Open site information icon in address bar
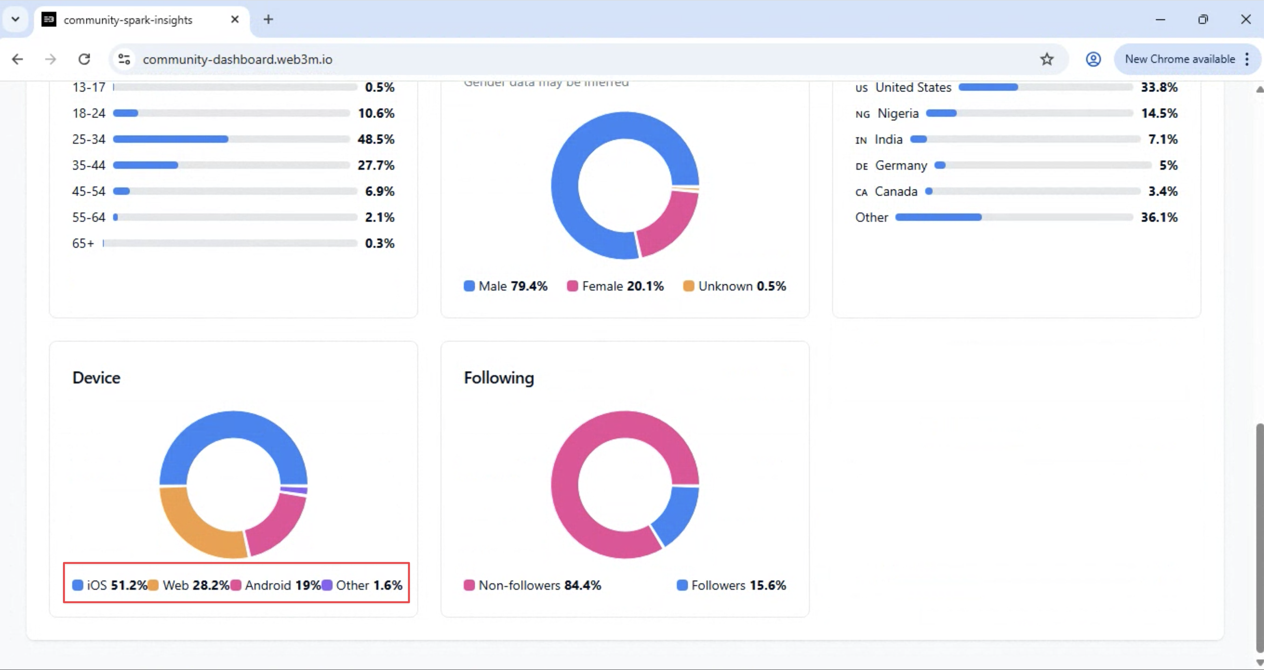1264x670 pixels. point(124,59)
